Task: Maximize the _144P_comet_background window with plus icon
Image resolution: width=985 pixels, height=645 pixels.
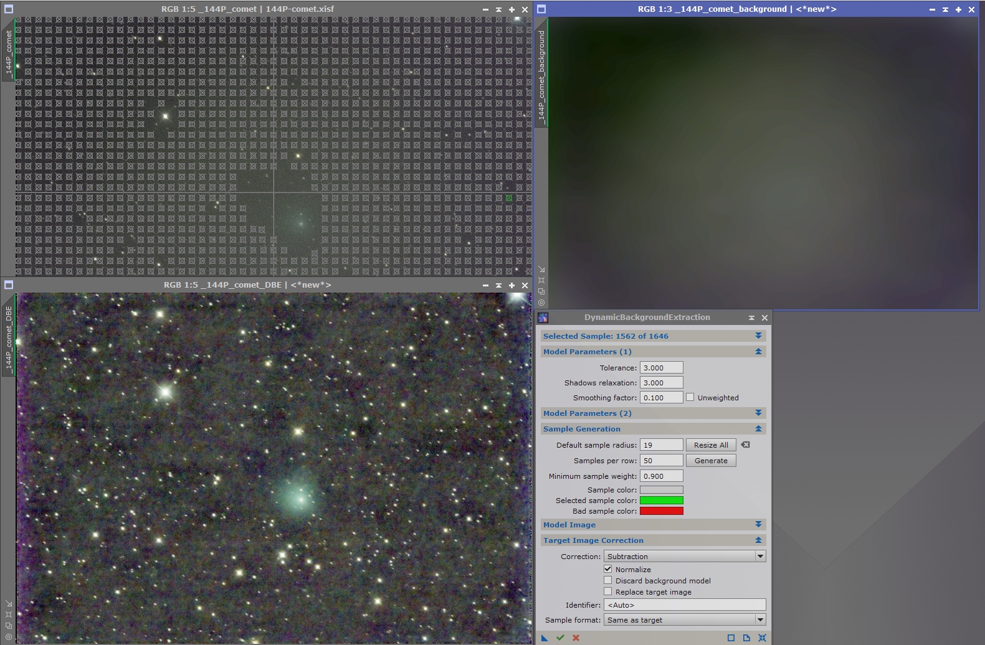Action: (x=958, y=9)
